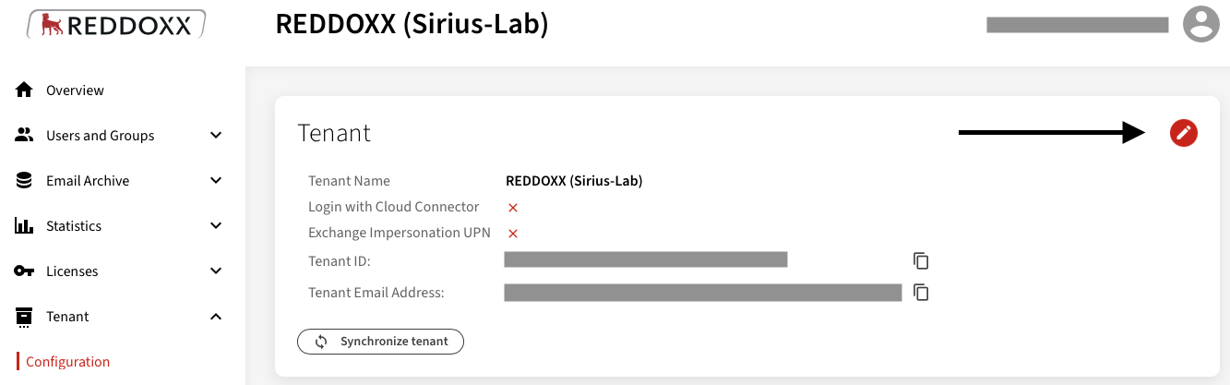Collapse the Tenant menu chevron
Image resolution: width=1230 pixels, height=385 pixels.
(216, 317)
